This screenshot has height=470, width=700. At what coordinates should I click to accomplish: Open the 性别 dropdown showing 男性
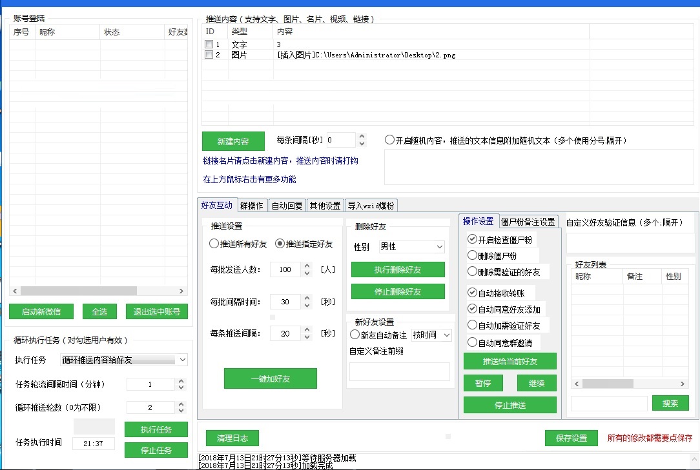coord(411,246)
